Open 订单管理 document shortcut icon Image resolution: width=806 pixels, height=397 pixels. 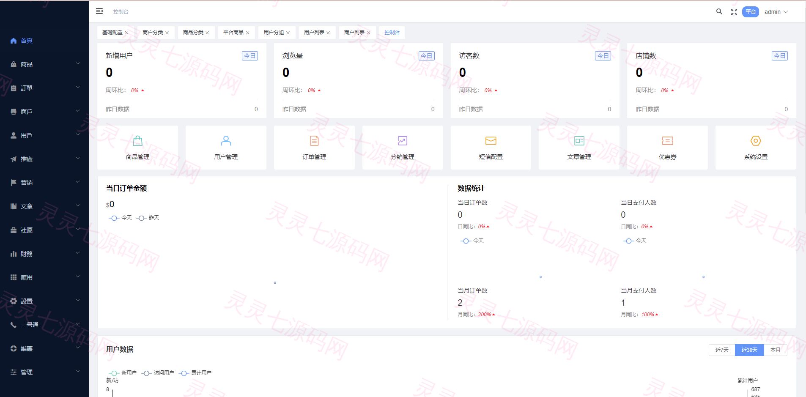(x=314, y=141)
